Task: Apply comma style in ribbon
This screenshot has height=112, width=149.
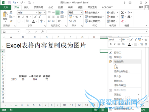Action: pos(81,17)
